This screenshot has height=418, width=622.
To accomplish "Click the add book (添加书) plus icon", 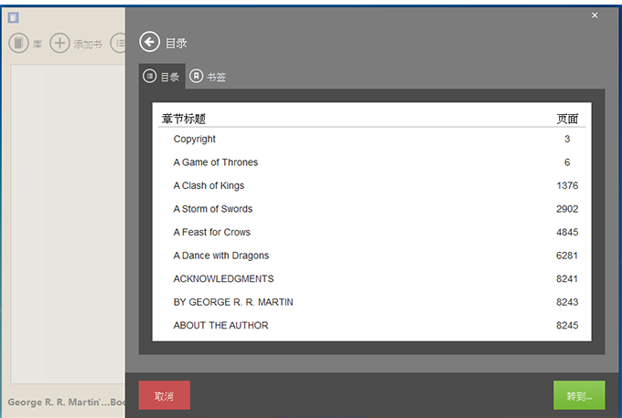I will [x=59, y=43].
